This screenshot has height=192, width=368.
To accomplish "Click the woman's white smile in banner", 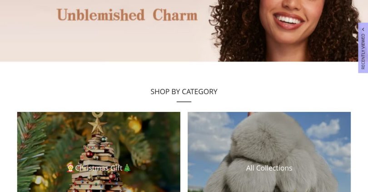I will click(288, 19).
